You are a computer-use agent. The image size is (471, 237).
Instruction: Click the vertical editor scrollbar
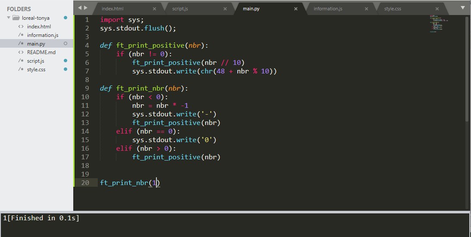467,69
